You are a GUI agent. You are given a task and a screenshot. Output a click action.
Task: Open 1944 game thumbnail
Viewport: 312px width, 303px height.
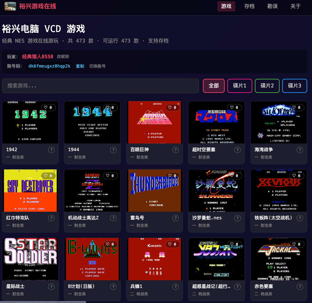coord(92,122)
